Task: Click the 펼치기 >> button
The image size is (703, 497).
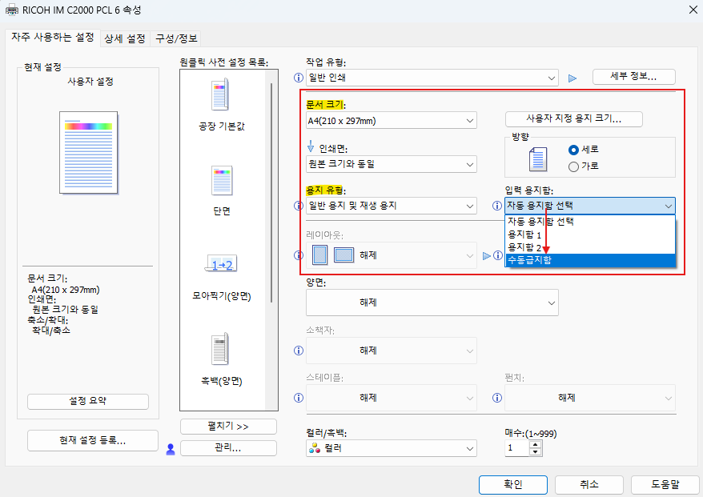Action: click(228, 427)
